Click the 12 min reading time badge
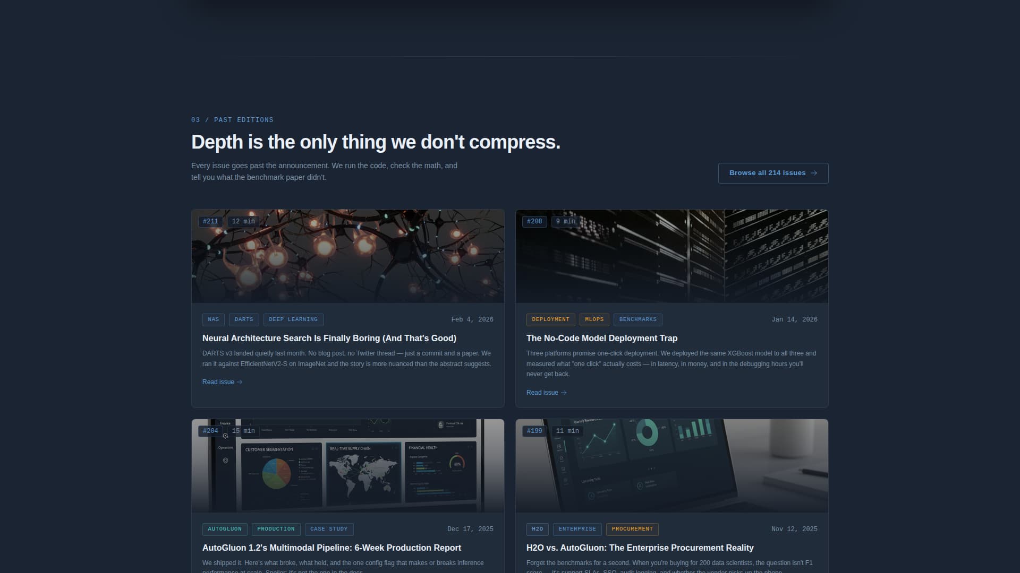 tap(243, 221)
